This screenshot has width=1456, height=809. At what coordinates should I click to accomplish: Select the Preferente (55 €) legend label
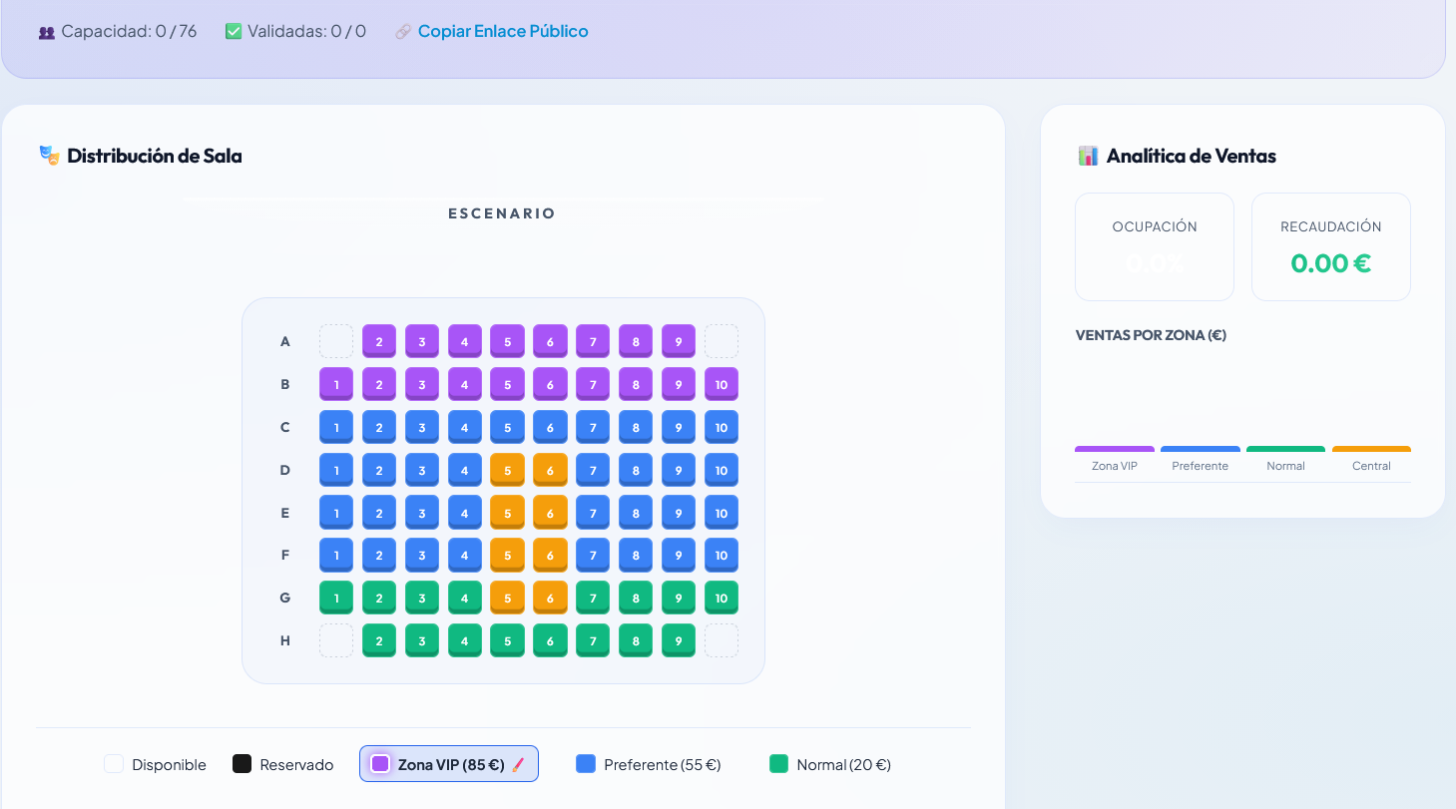pyautogui.click(x=663, y=765)
